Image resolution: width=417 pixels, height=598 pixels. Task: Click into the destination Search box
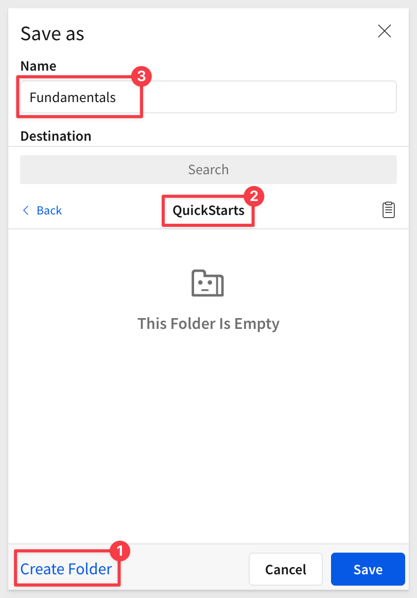coord(208,169)
